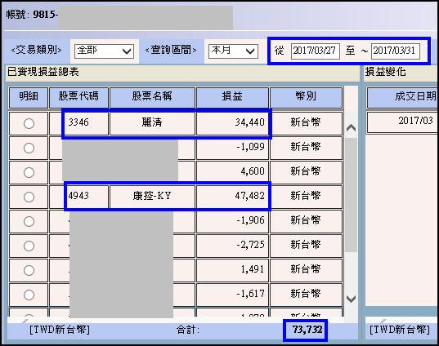Select the detail radio in the -2,725 row

coord(29,246)
